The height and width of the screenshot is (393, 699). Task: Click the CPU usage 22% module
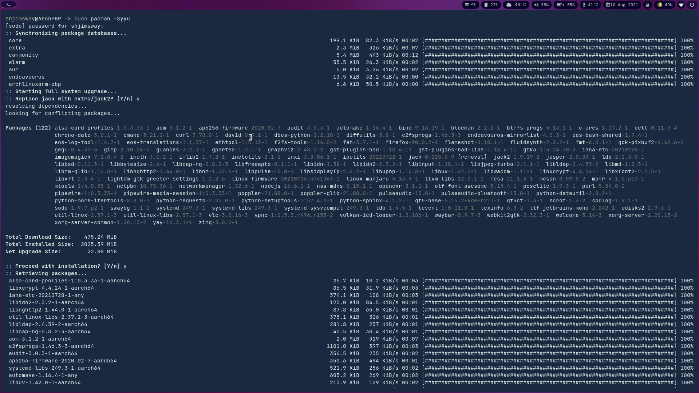[x=491, y=5]
